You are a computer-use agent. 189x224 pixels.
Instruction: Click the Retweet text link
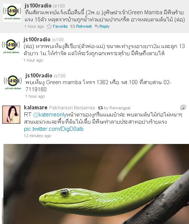point(84,26)
